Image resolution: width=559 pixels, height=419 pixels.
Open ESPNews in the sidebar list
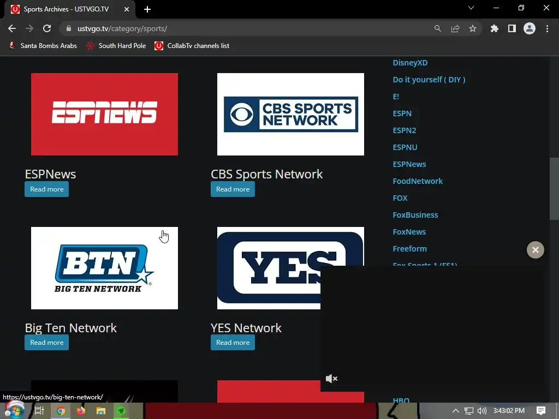409,164
